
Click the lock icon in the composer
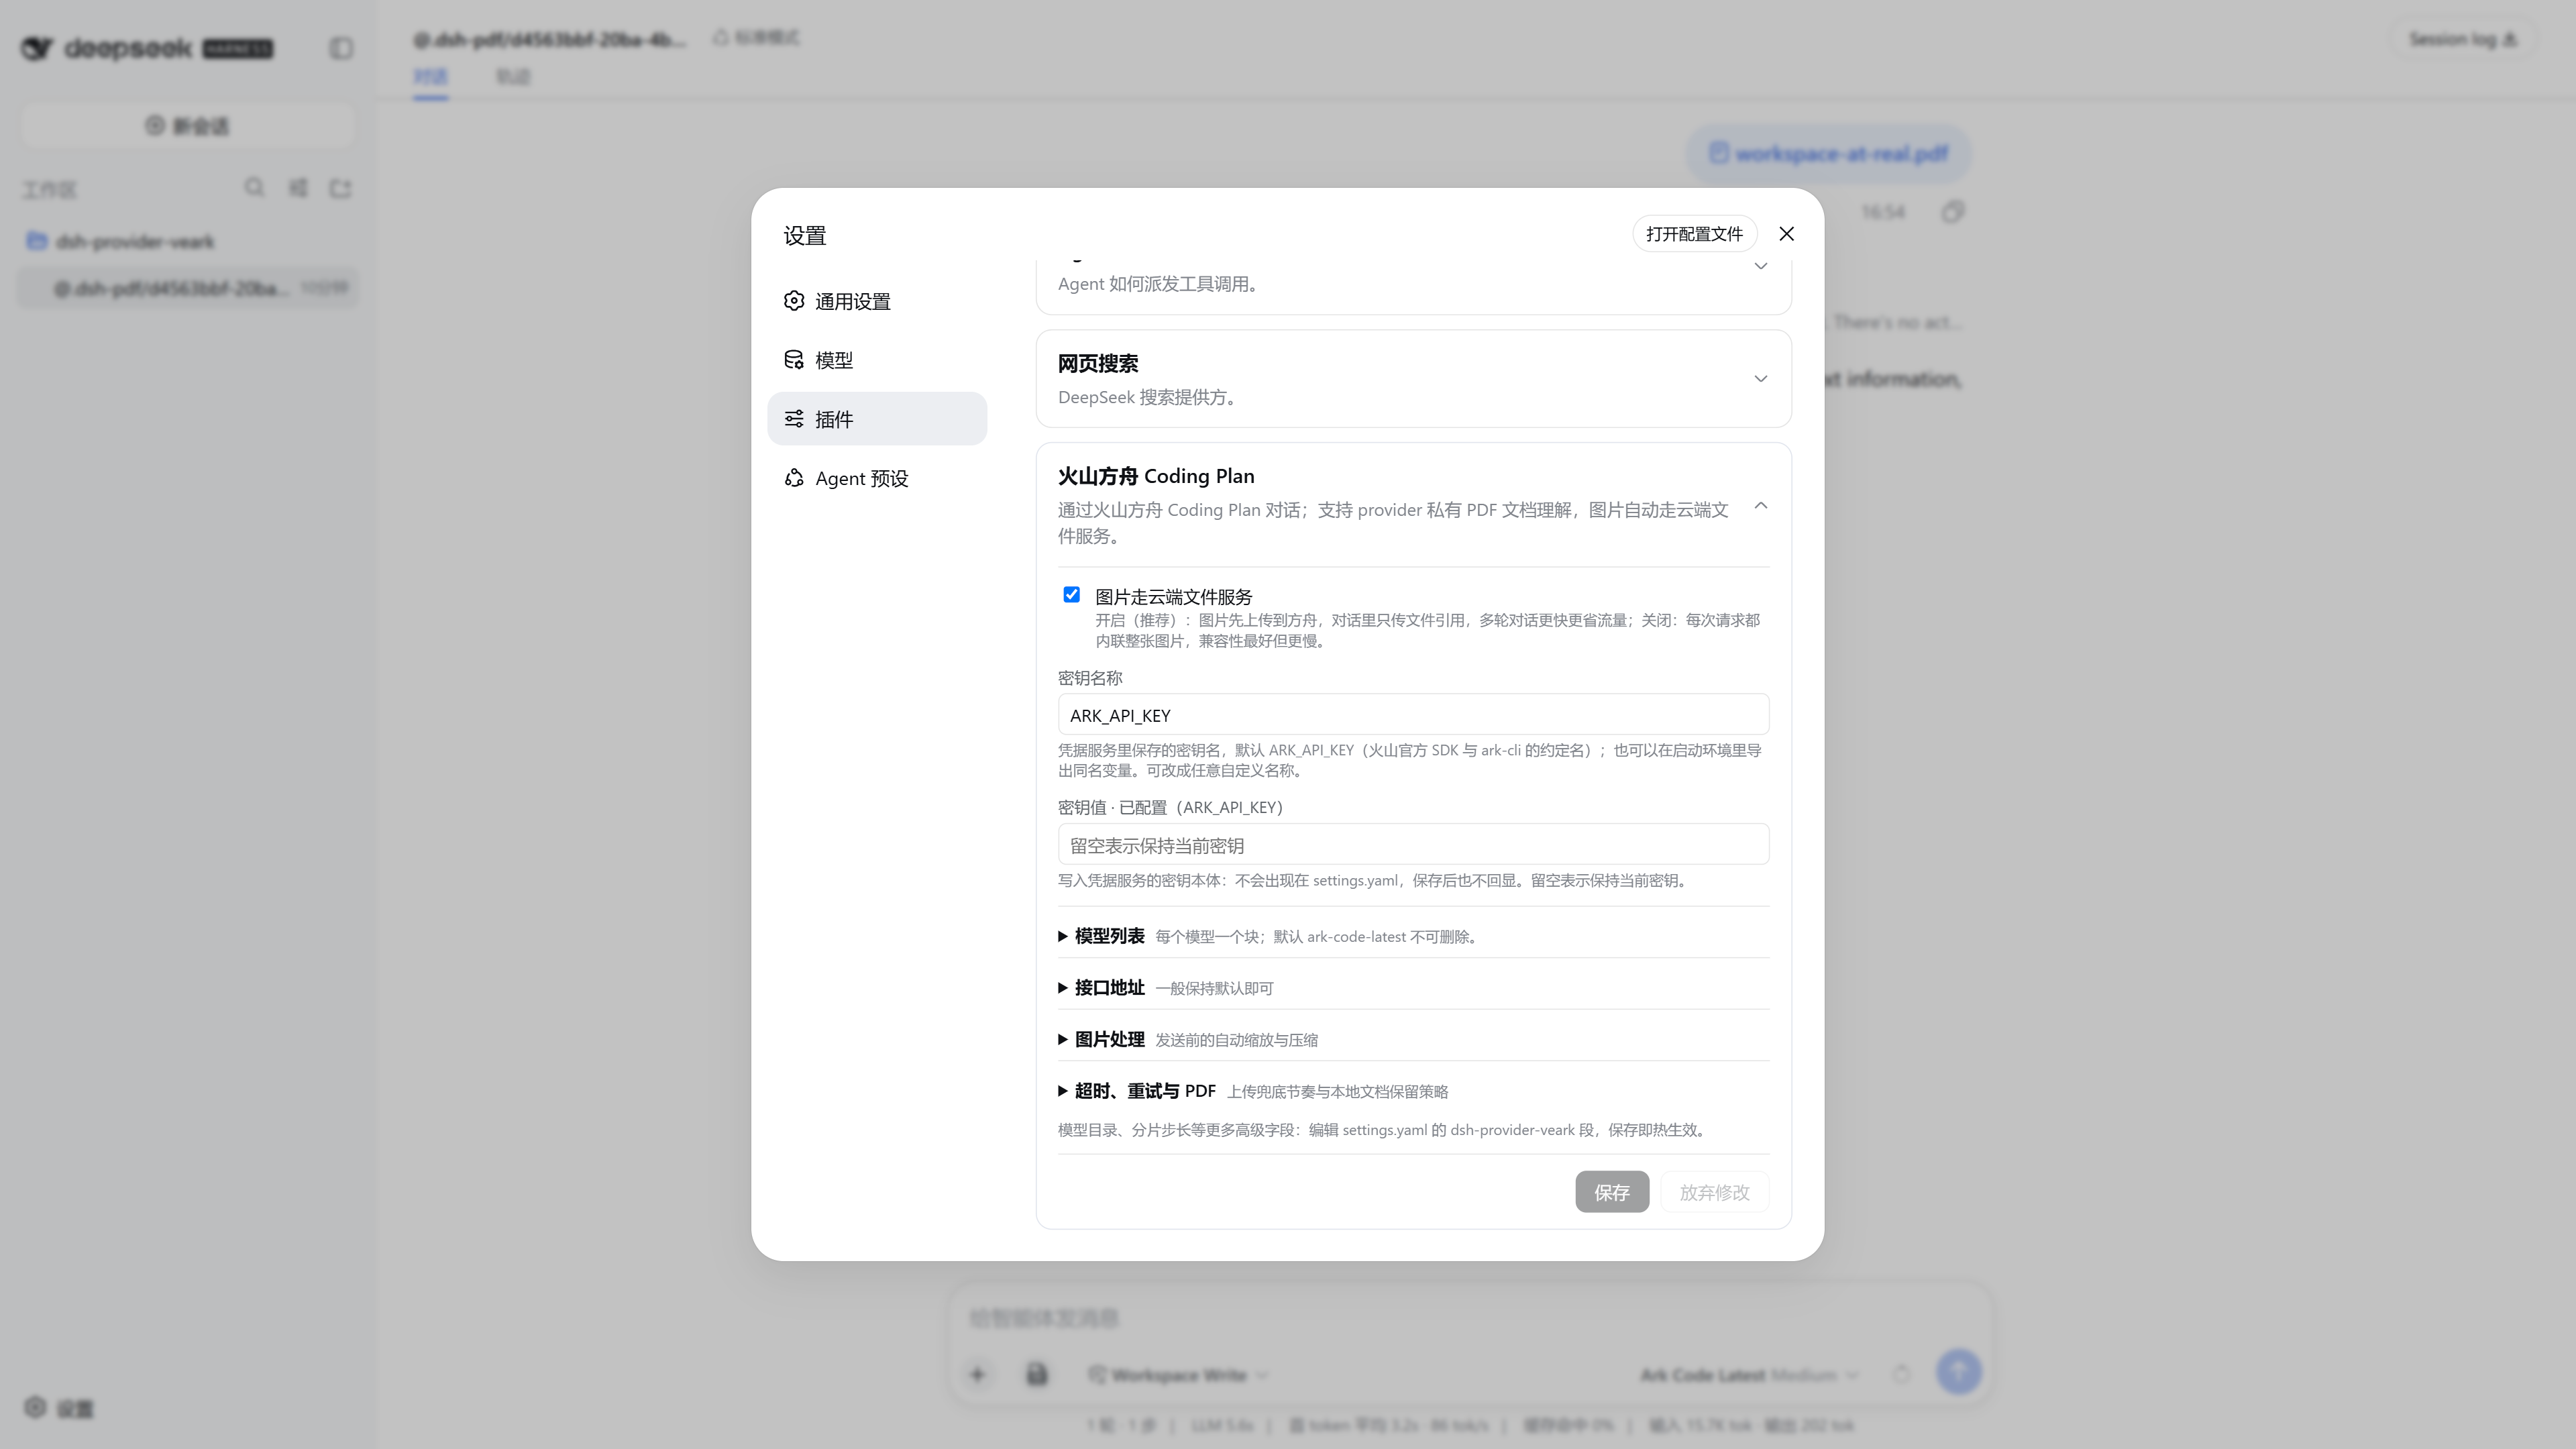tap(1037, 1375)
